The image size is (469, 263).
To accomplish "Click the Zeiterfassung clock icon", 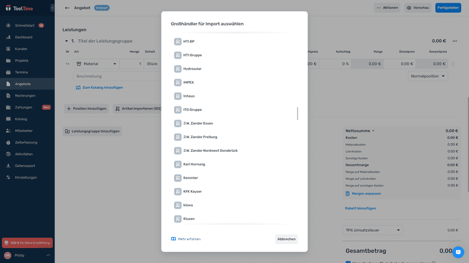I will point(8,142).
